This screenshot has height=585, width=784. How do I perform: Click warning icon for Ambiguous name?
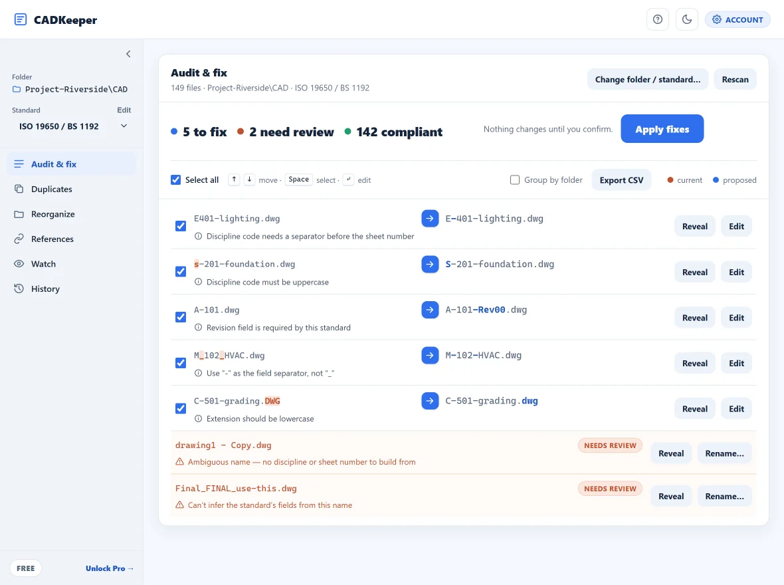tap(179, 462)
